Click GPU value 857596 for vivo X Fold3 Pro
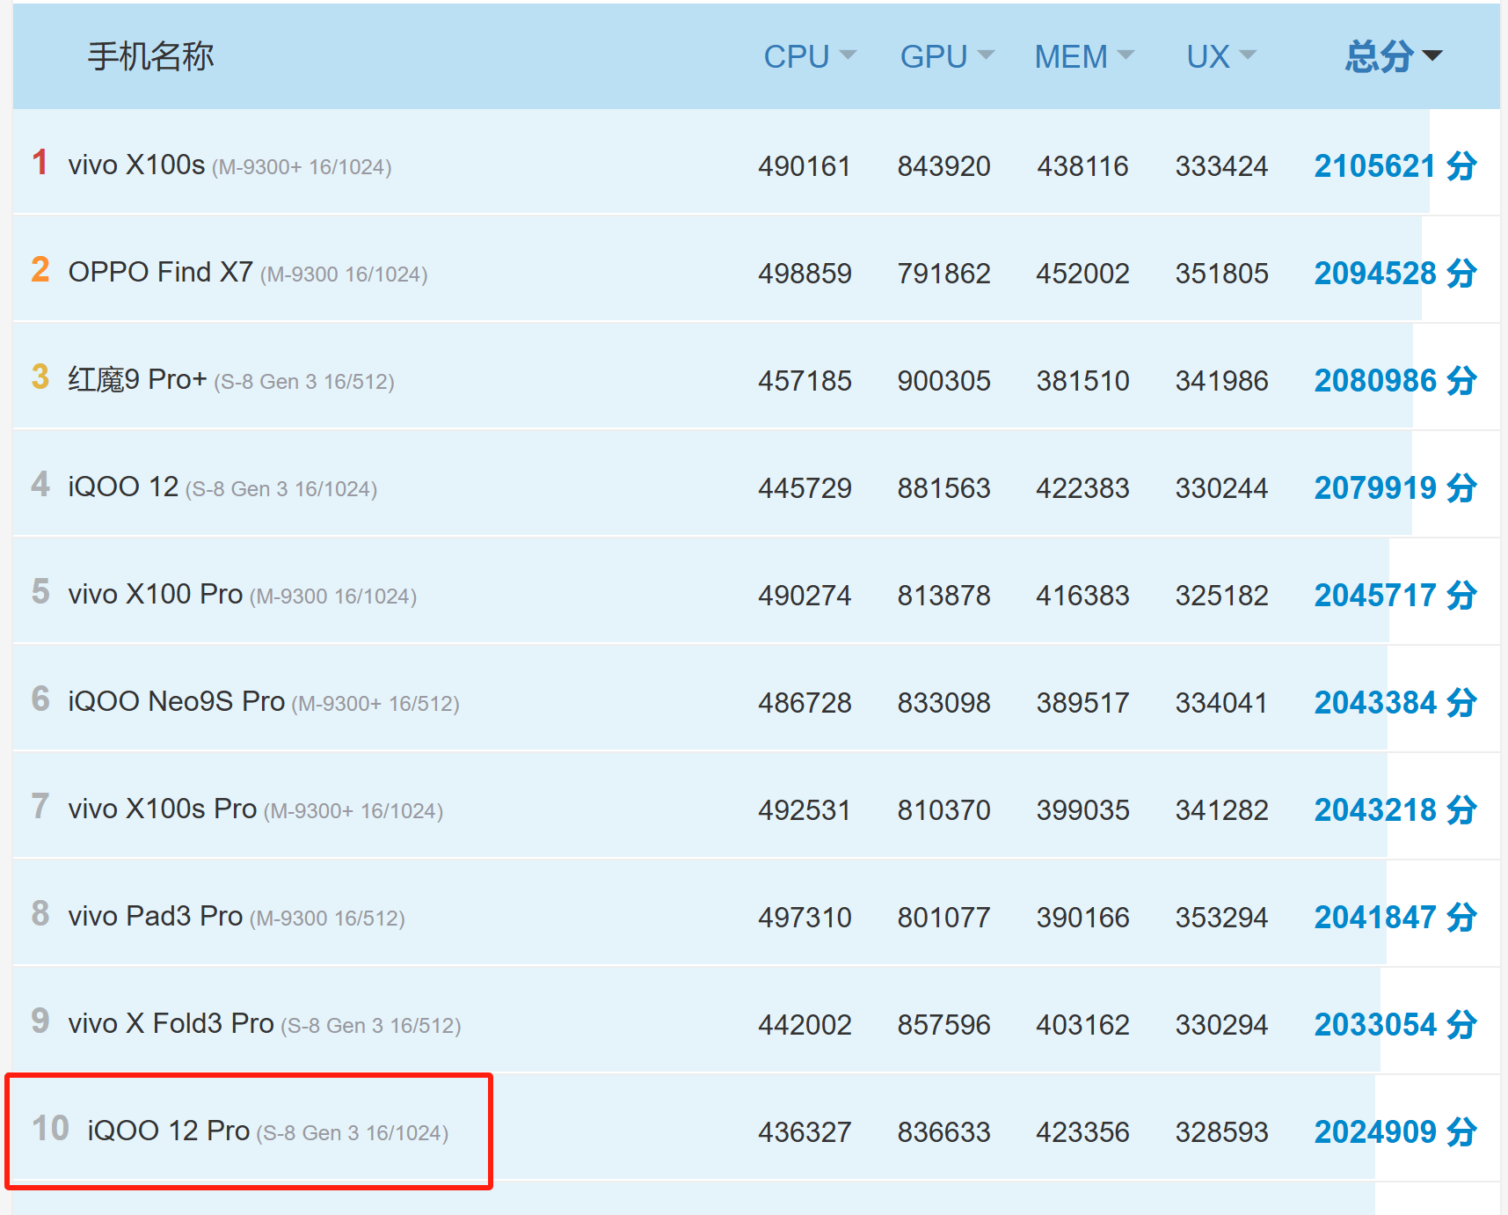This screenshot has width=1508, height=1215. tap(943, 1025)
